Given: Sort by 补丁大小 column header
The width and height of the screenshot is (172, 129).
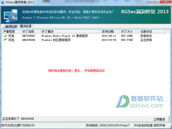Looking at the screenshot, I should pyautogui.click(x=129, y=31).
